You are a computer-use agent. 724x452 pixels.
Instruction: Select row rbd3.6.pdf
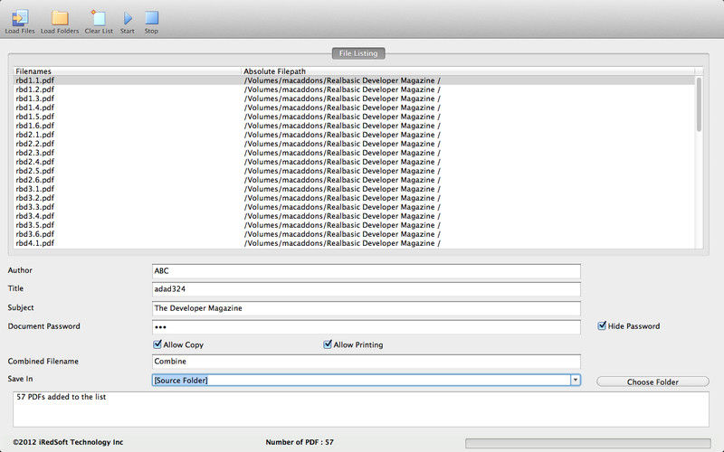[354, 234]
